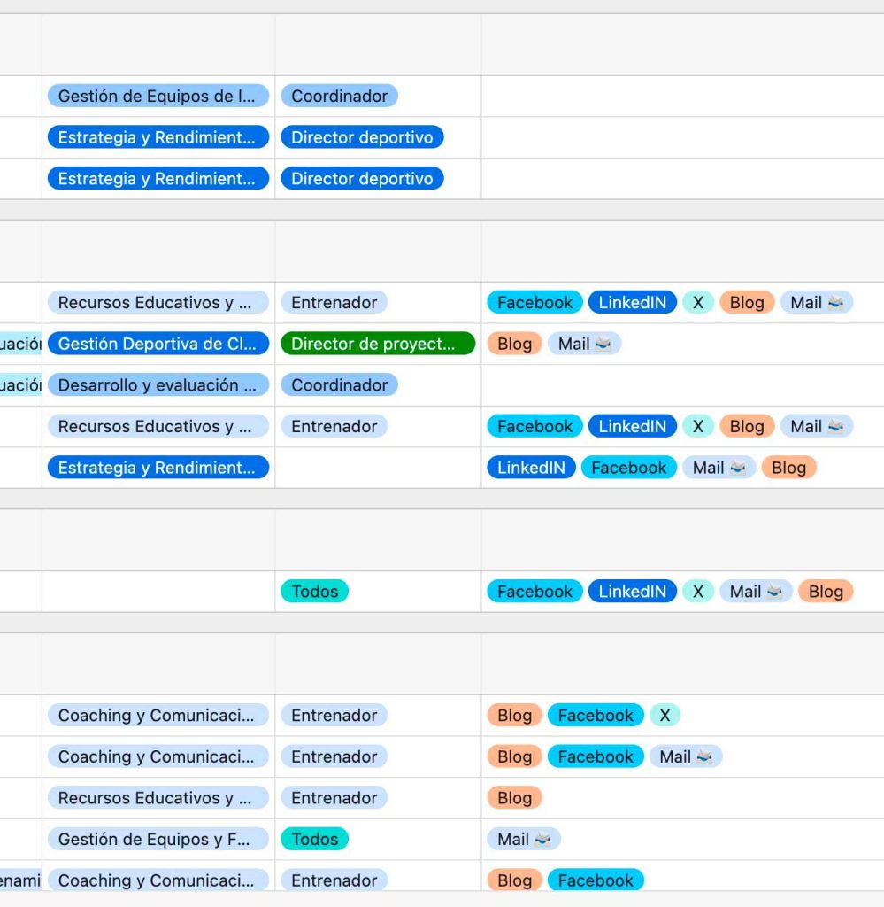Viewport: 884px width, 907px height.
Task: Click the 'Desarrollo y evaluación ...' tag
Action: [x=158, y=385]
